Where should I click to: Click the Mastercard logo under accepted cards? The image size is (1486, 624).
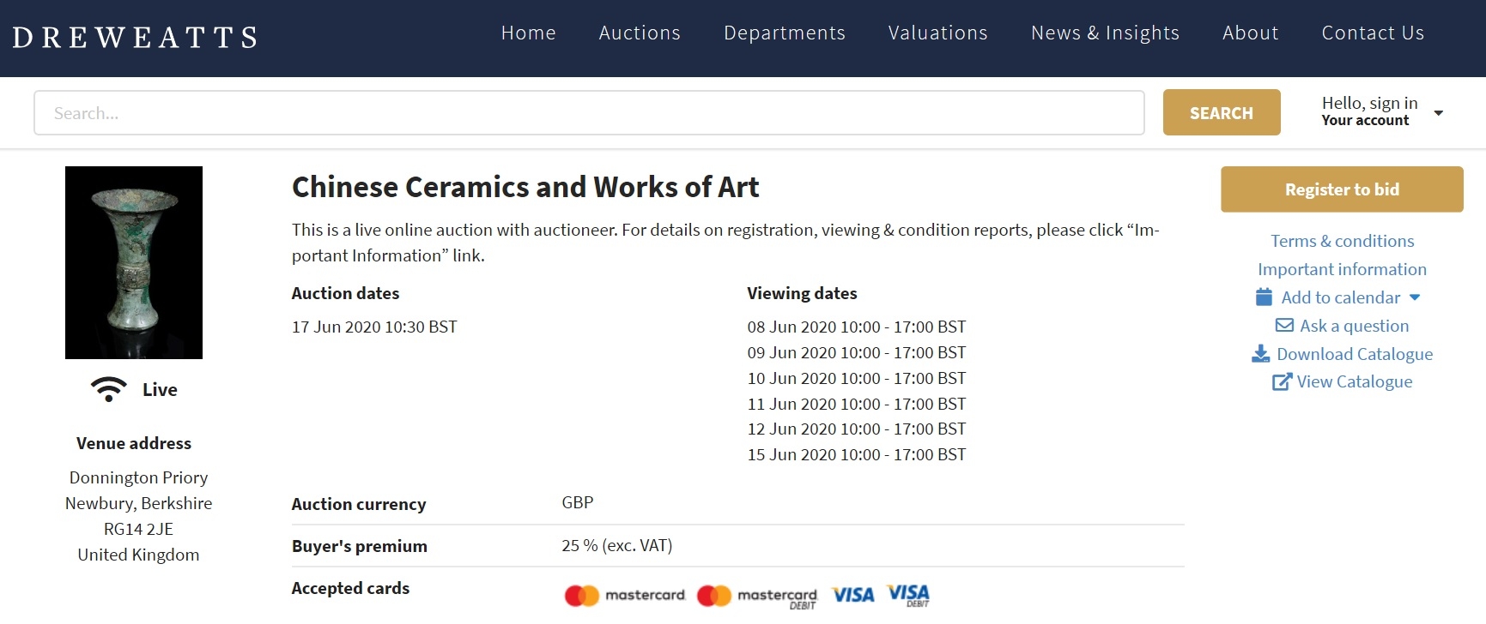pyautogui.click(x=625, y=595)
